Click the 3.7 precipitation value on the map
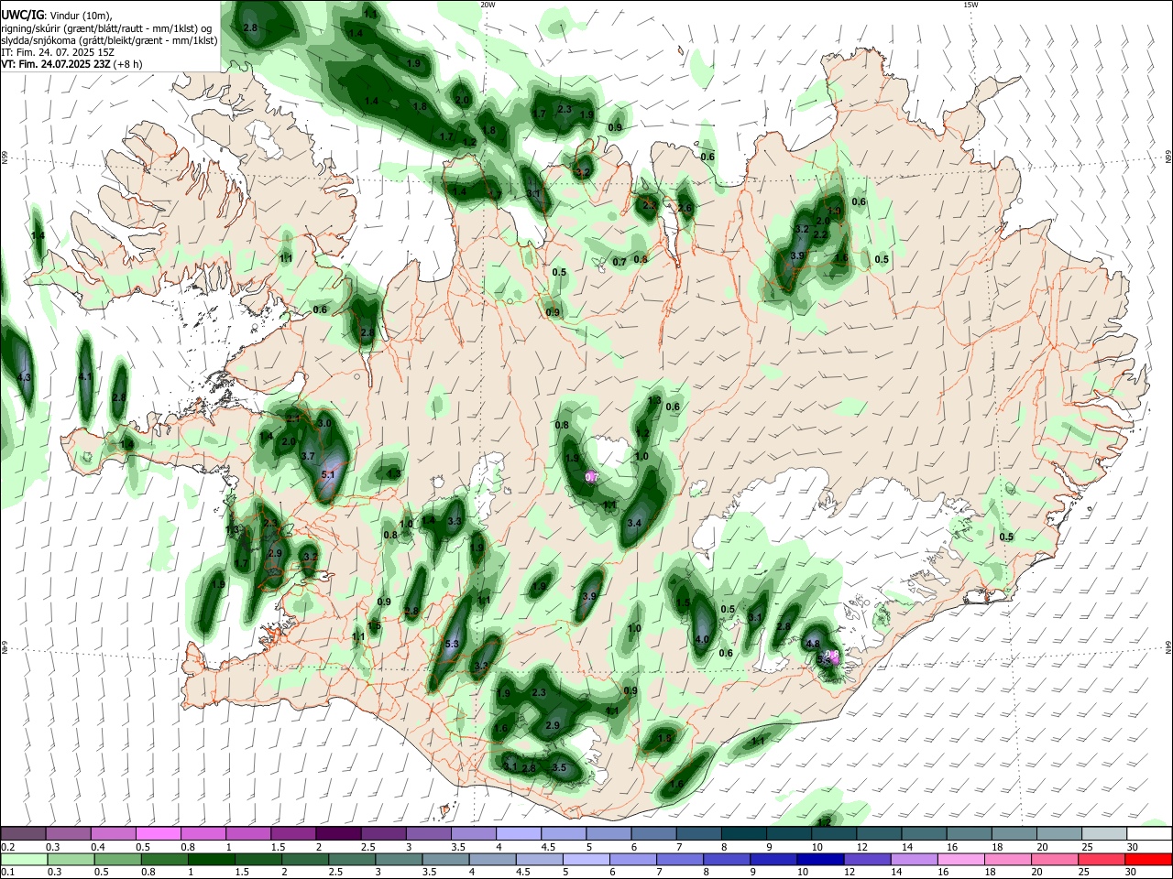This screenshot has height=879, width=1173. click(x=308, y=456)
